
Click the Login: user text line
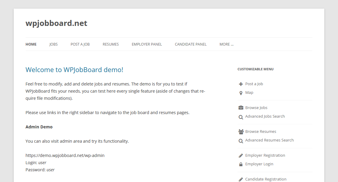coord(36,163)
